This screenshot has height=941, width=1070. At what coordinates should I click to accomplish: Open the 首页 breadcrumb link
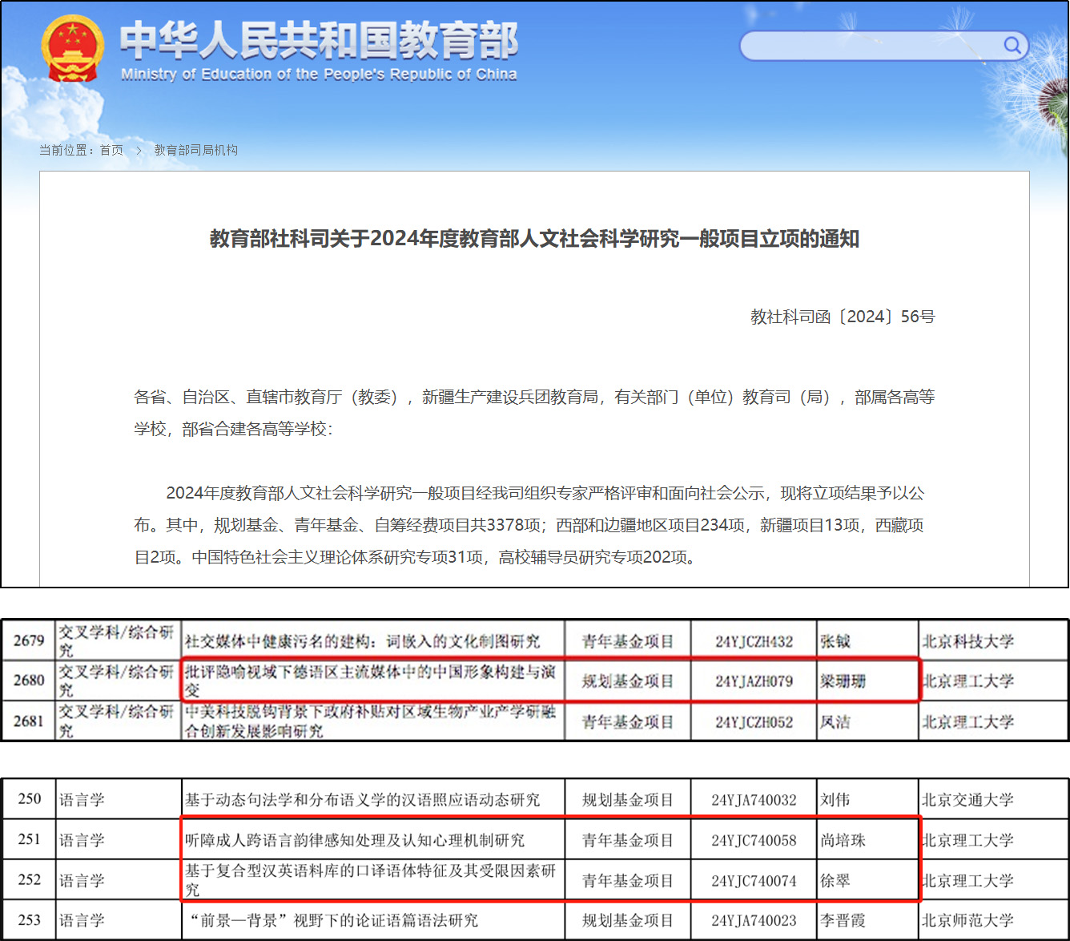tap(111, 151)
